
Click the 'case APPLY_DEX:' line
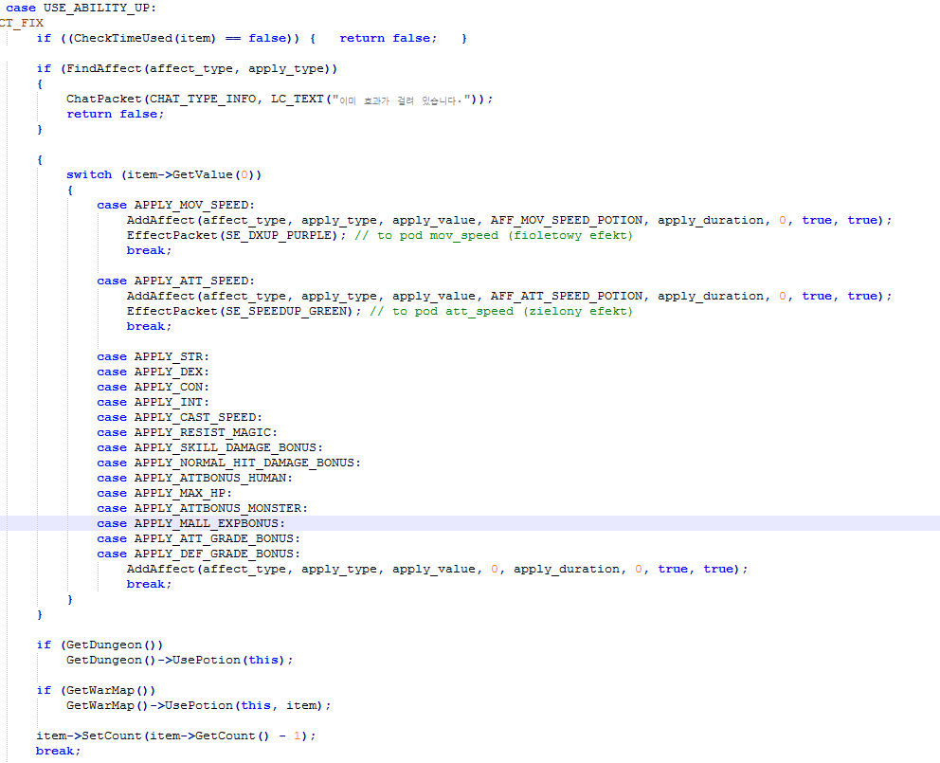click(153, 372)
